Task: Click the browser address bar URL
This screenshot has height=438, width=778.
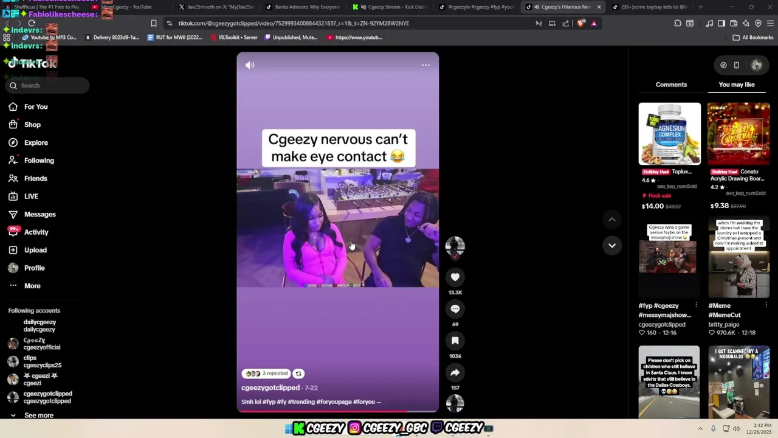Action: (294, 23)
